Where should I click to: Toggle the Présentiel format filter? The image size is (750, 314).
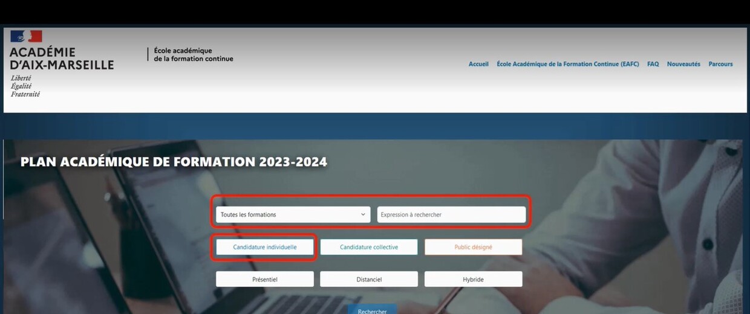[x=265, y=279]
